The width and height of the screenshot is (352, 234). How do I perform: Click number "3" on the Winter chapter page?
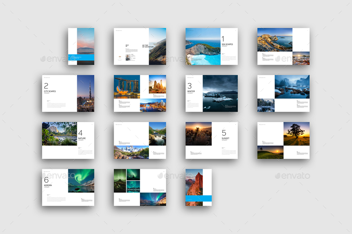click(190, 85)
